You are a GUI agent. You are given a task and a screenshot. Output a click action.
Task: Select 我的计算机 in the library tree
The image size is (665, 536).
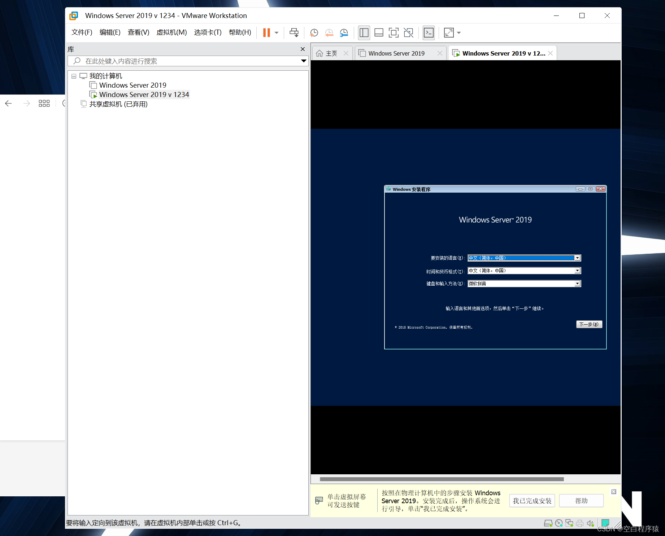point(105,76)
